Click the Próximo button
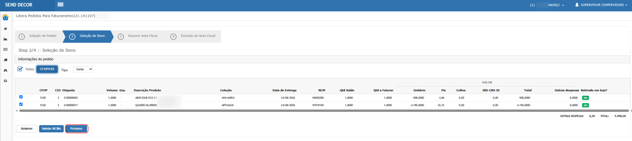The image size is (632, 141). click(x=76, y=129)
